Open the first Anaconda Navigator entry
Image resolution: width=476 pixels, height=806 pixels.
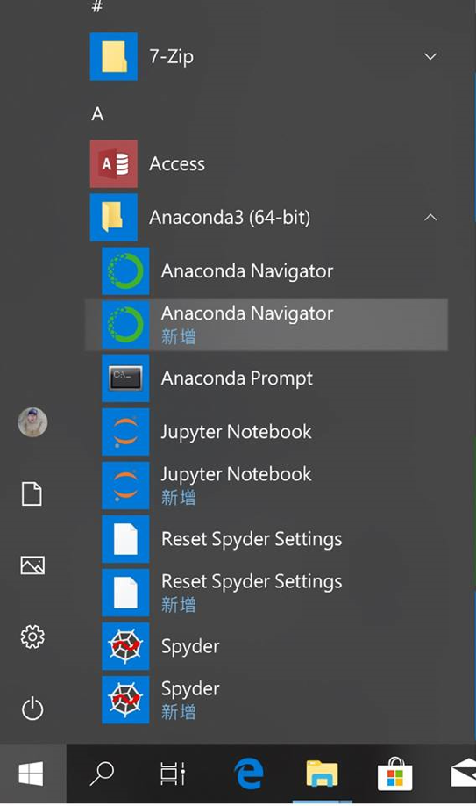[125, 271]
